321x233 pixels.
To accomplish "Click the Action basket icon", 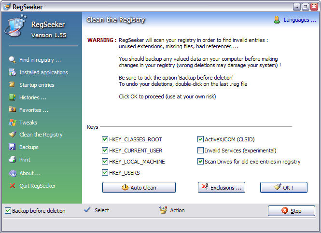I will (x=163, y=210).
